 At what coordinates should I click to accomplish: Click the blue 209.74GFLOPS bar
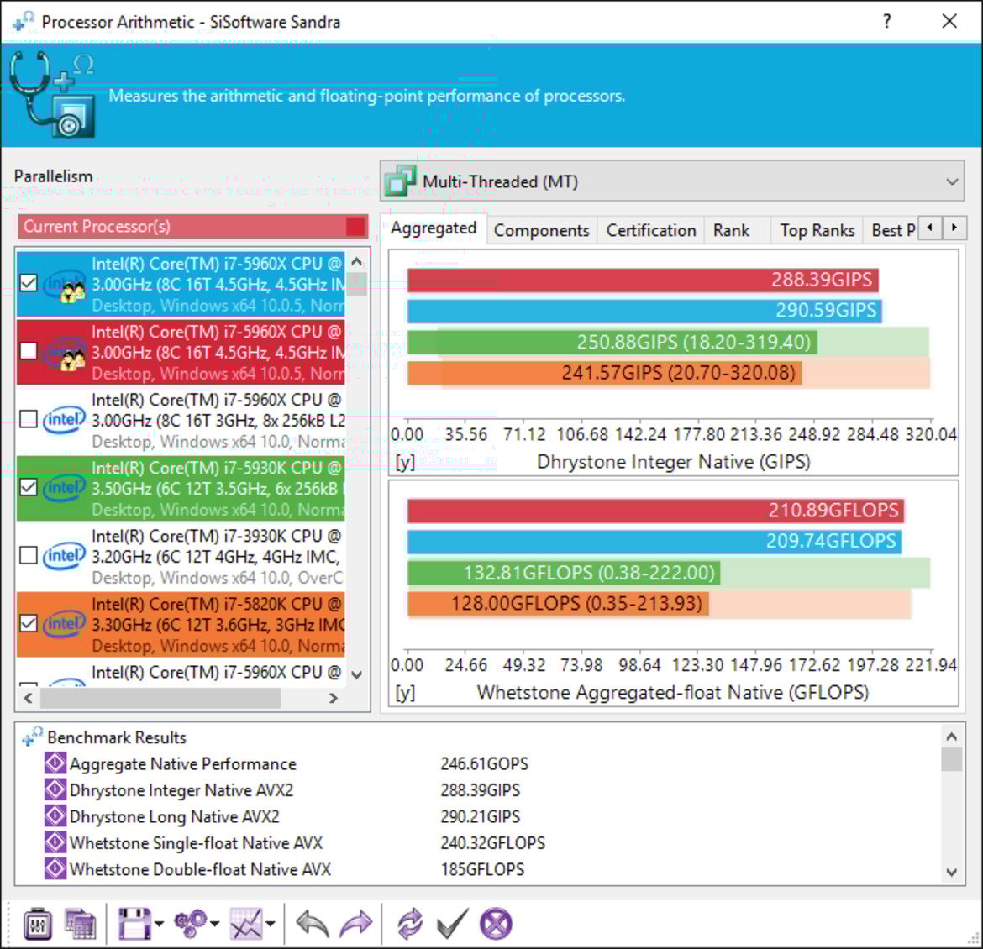654,542
